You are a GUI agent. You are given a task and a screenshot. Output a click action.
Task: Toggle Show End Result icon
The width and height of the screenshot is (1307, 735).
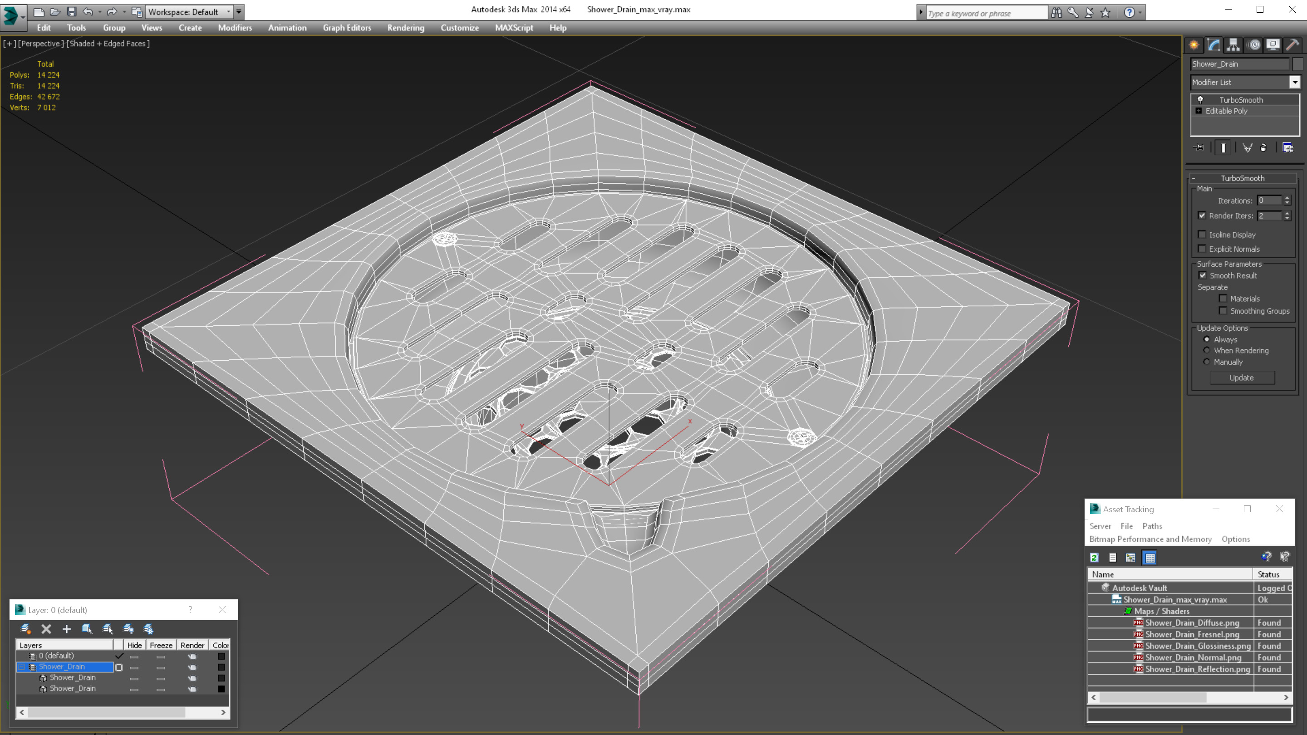(x=1223, y=147)
